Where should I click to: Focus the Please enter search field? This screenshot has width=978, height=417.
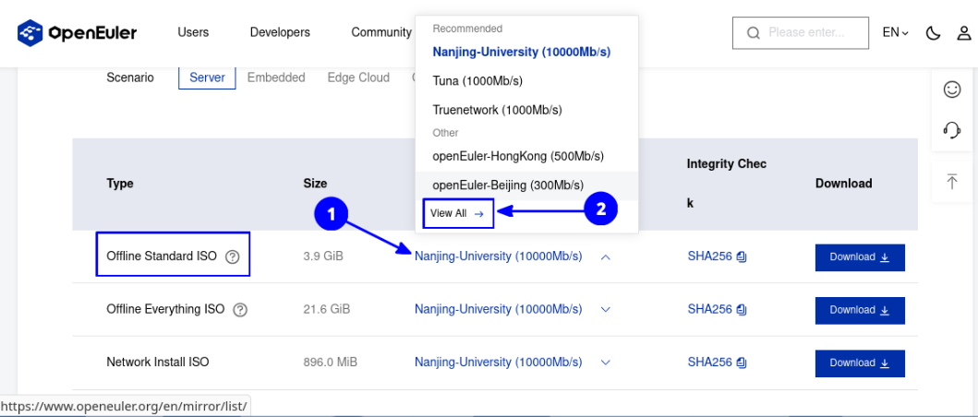801,33
